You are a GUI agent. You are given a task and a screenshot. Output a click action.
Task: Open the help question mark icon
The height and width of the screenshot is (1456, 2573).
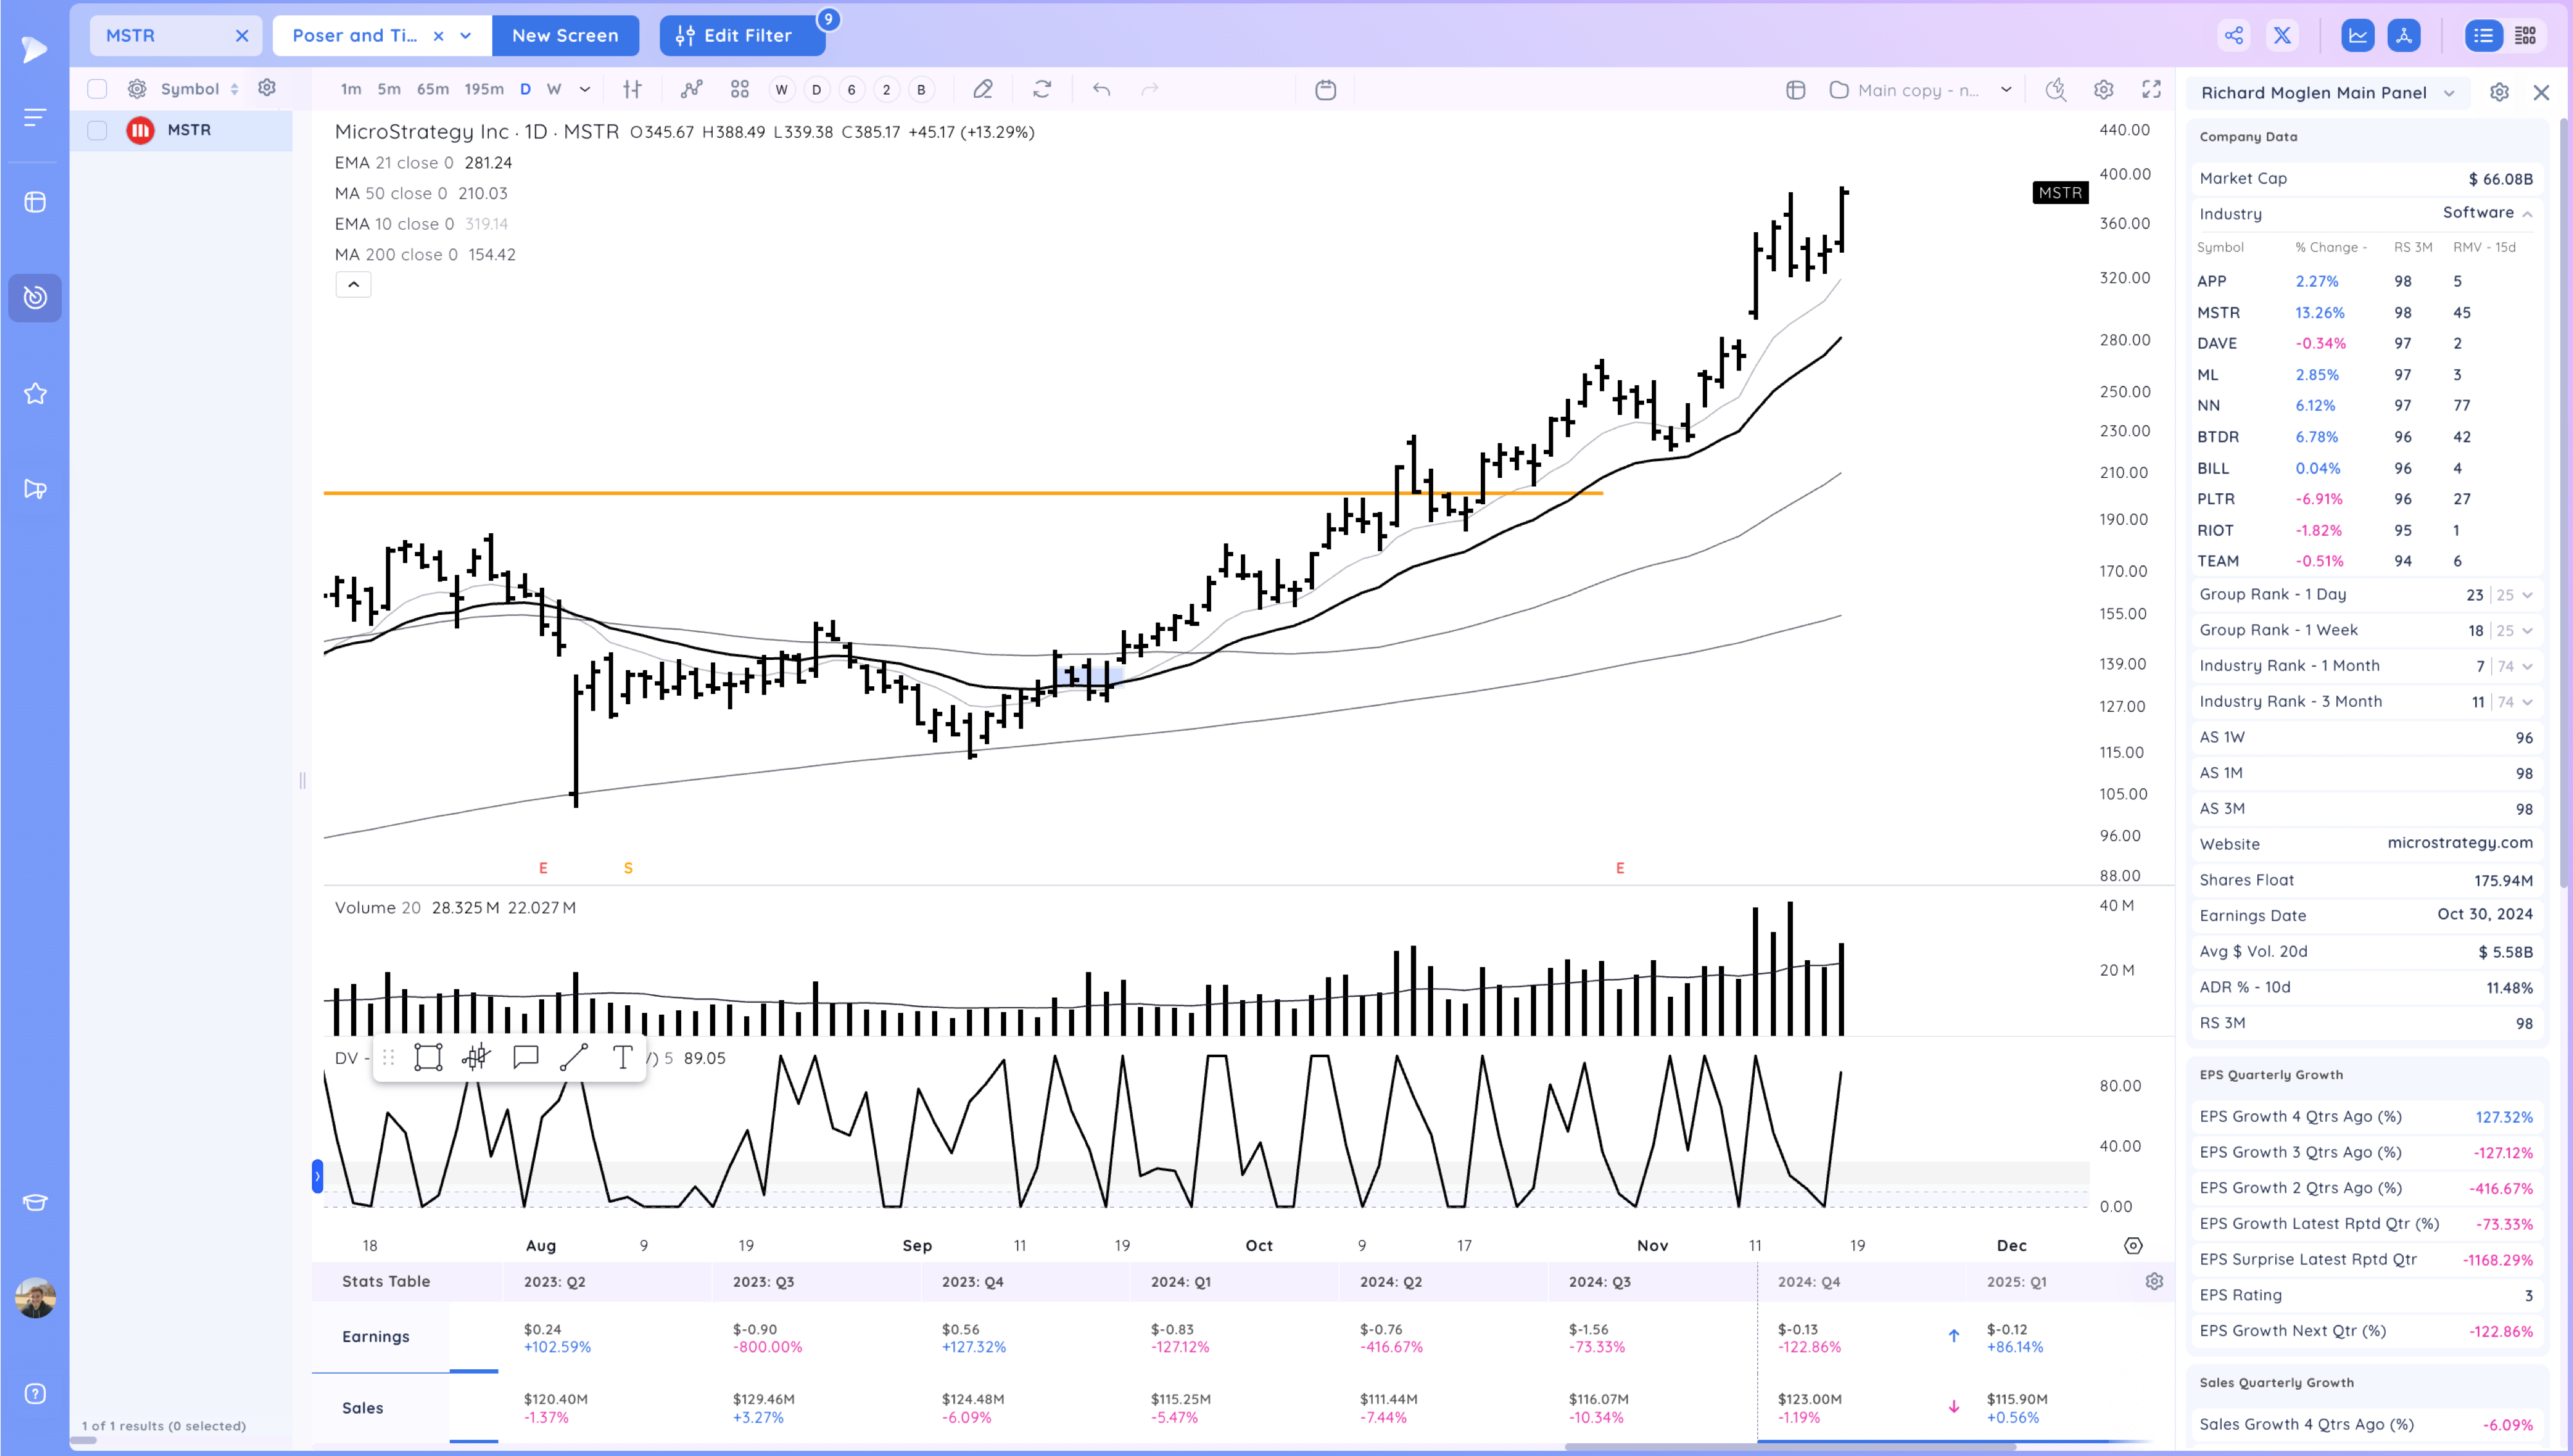pos(35,1394)
